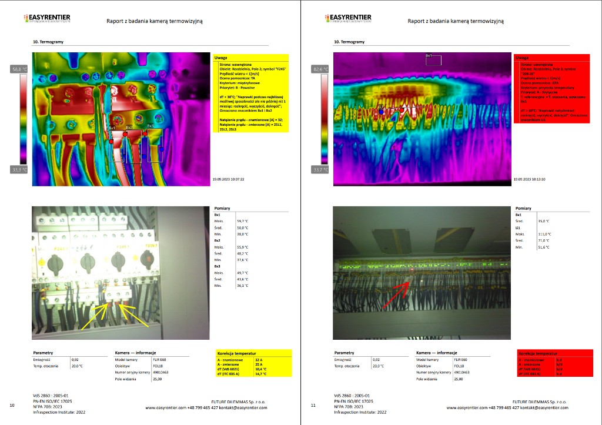Click the right page temperature color scale bar

pos(325,119)
